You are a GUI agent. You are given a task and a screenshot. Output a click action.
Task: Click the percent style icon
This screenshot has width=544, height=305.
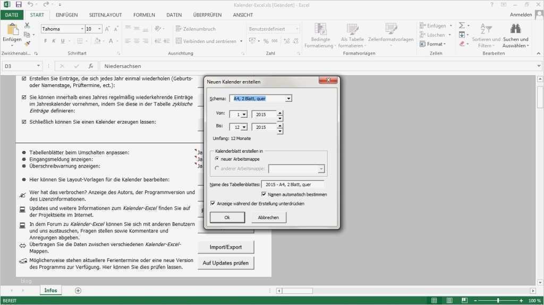[x=266, y=41]
